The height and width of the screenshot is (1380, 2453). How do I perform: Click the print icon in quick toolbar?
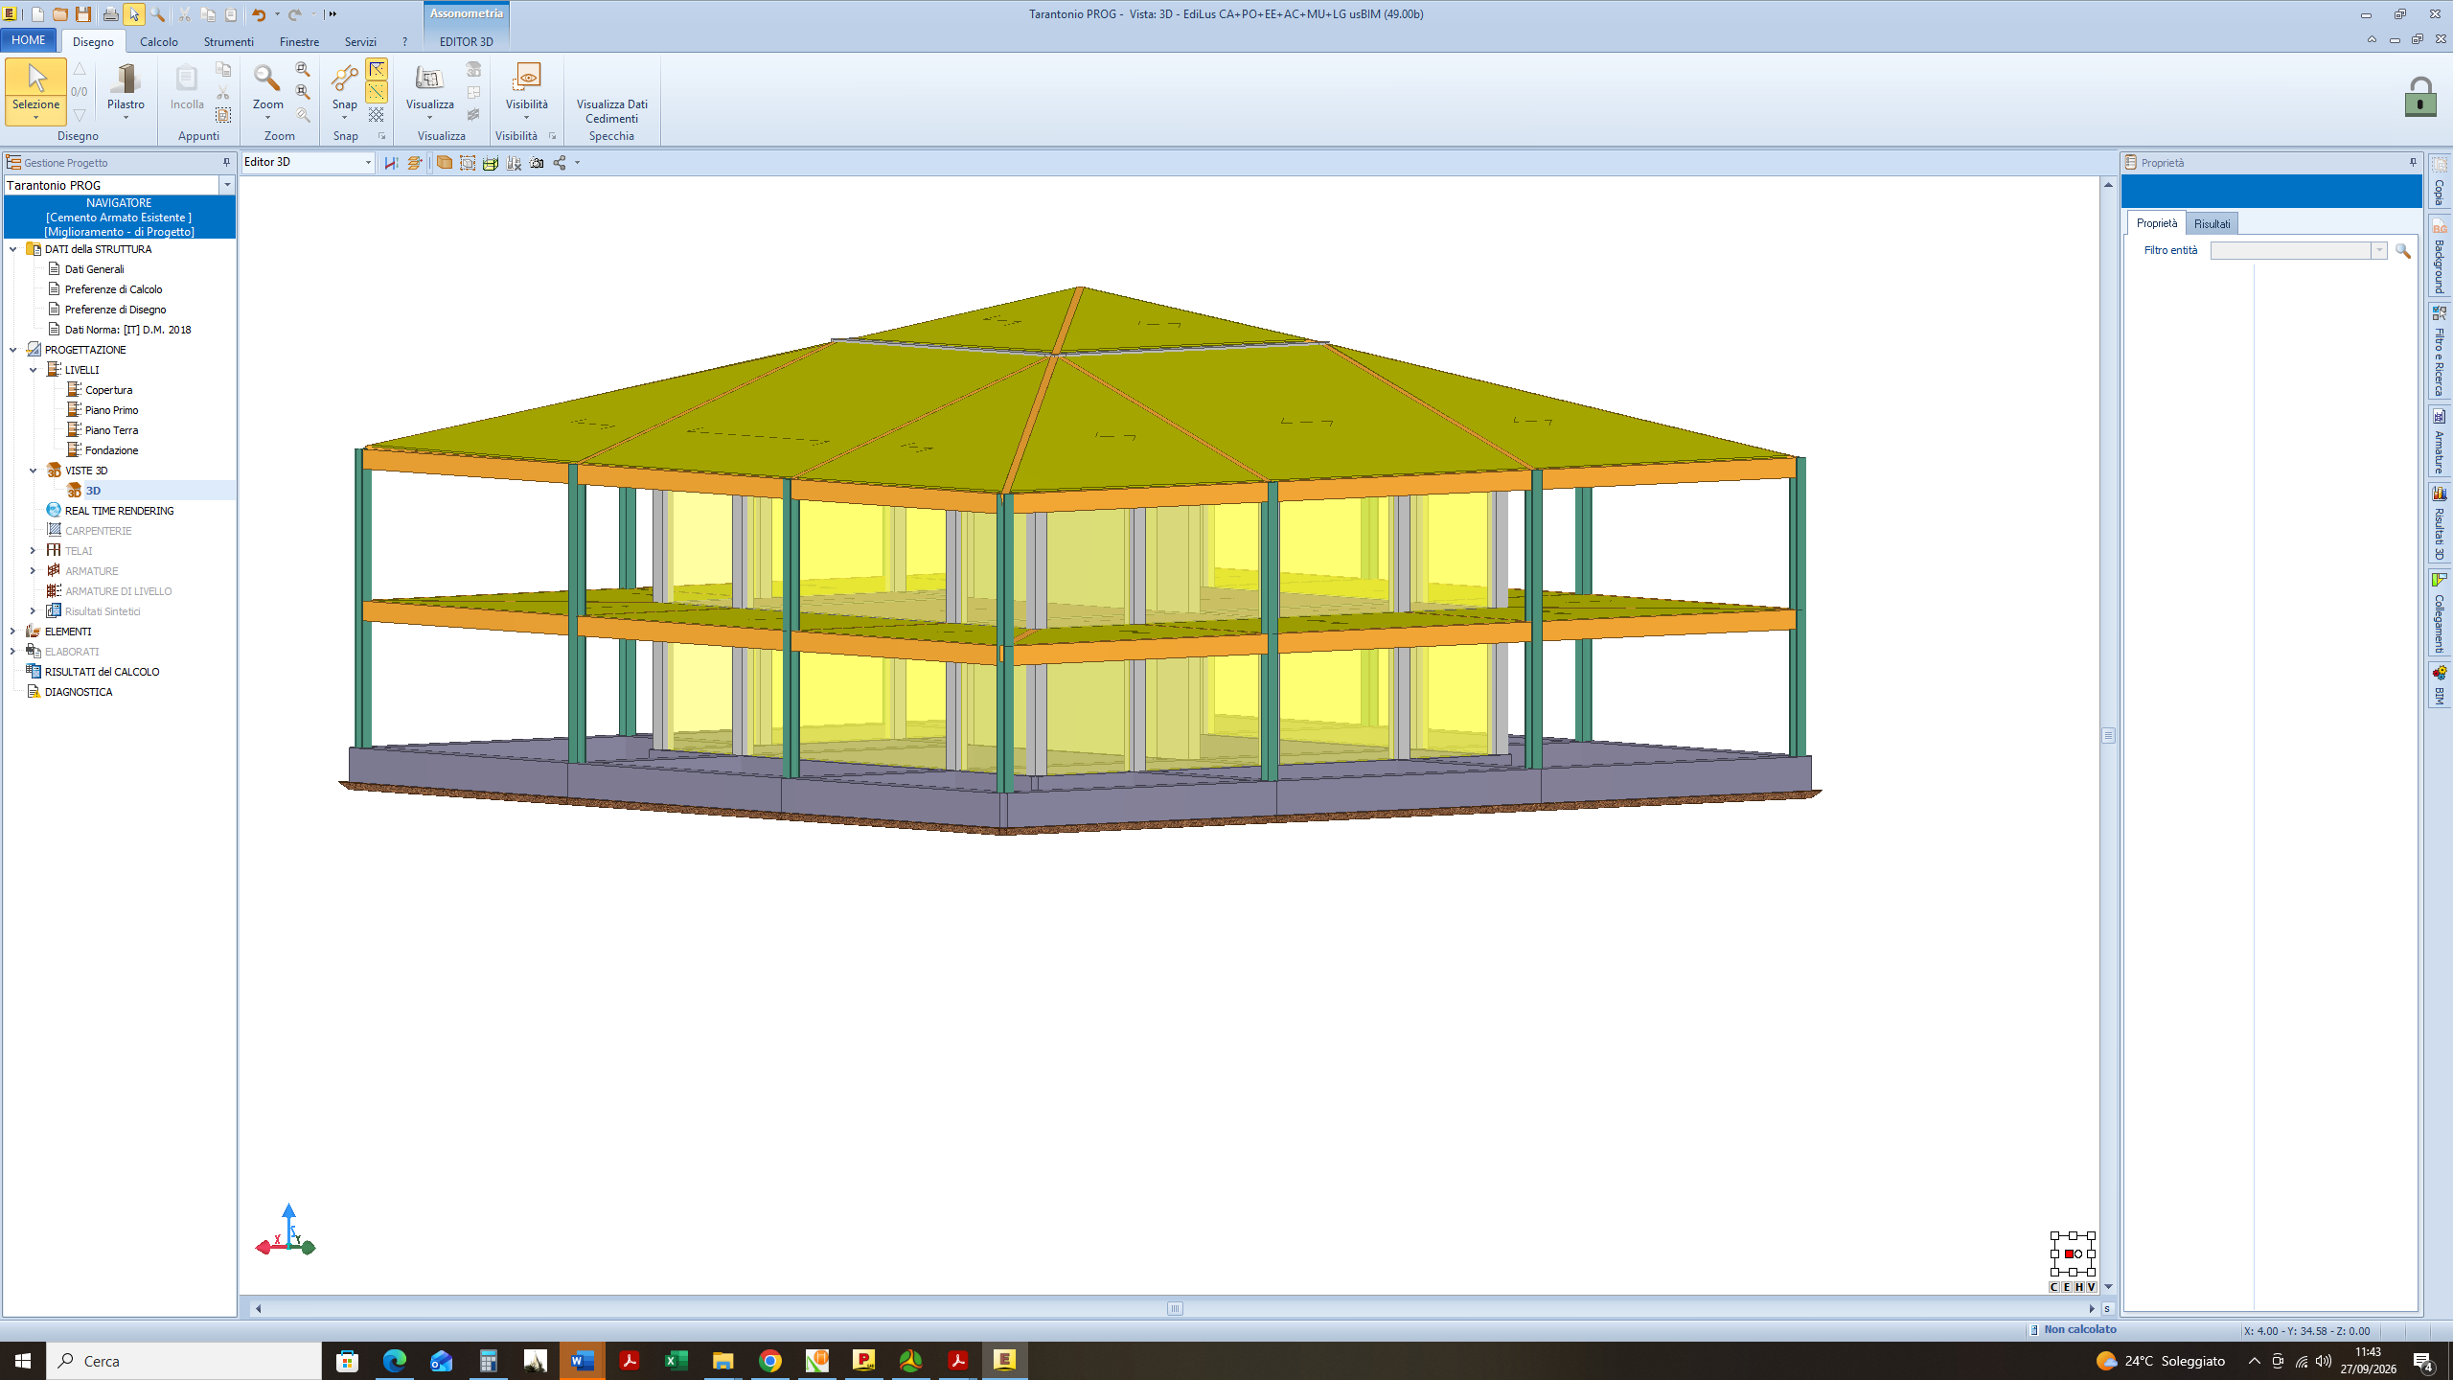(x=110, y=14)
